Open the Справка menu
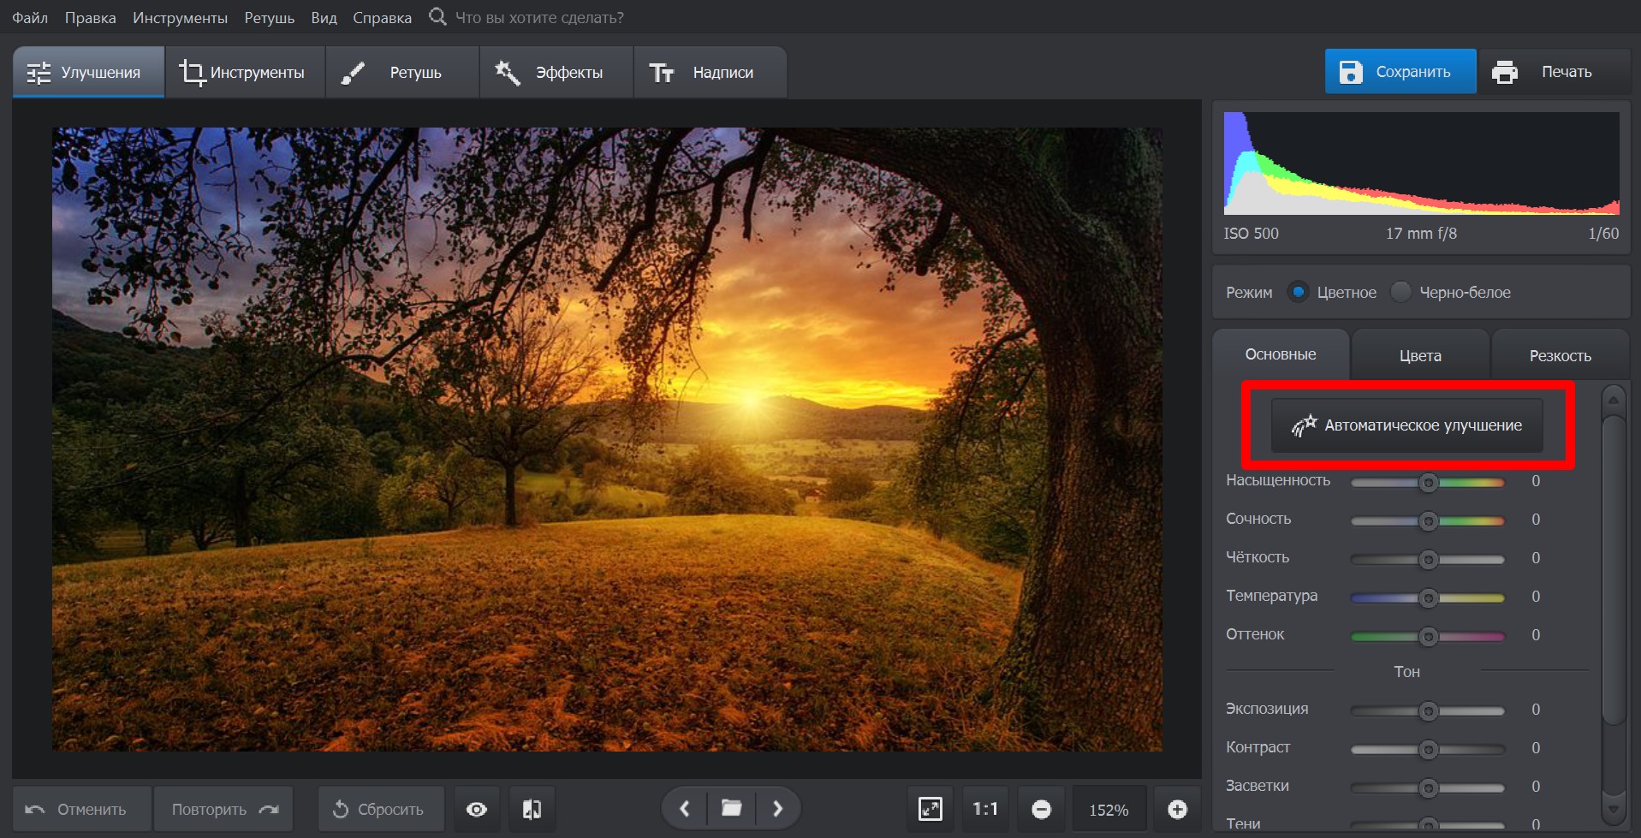1641x838 pixels. click(x=382, y=17)
